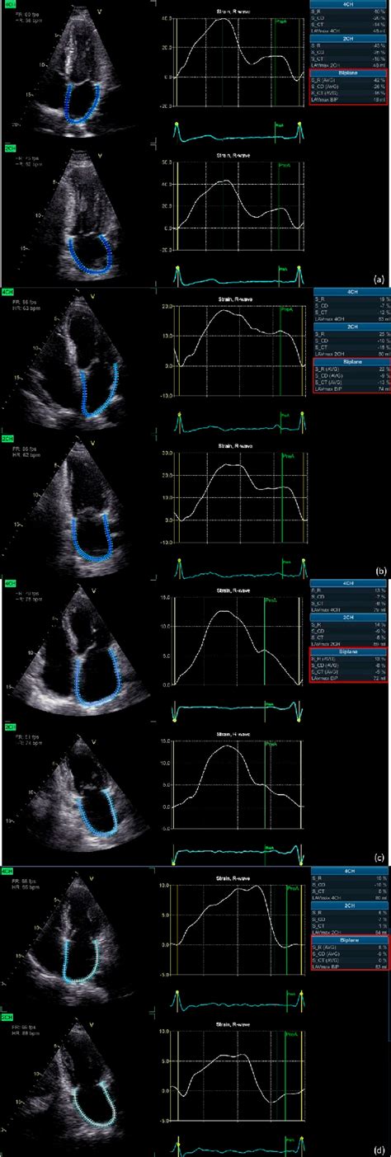Click the Biplane results header in panel (a)

(x=350, y=74)
